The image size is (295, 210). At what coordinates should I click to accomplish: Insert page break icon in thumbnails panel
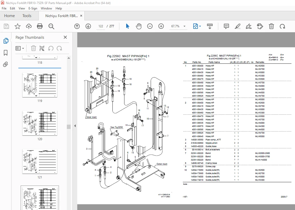(x=42, y=48)
